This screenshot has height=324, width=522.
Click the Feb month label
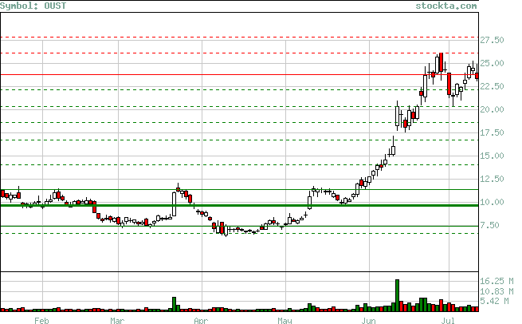41,320
